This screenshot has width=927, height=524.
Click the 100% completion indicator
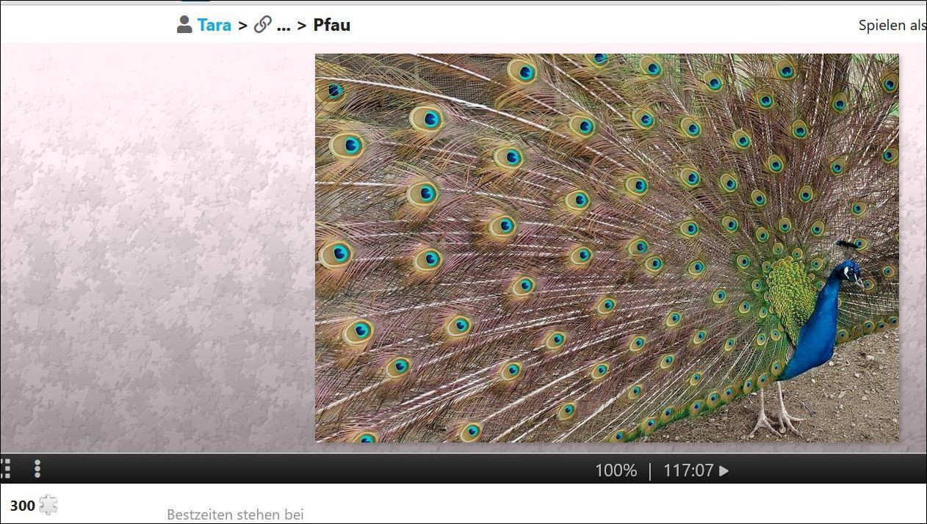coord(616,470)
